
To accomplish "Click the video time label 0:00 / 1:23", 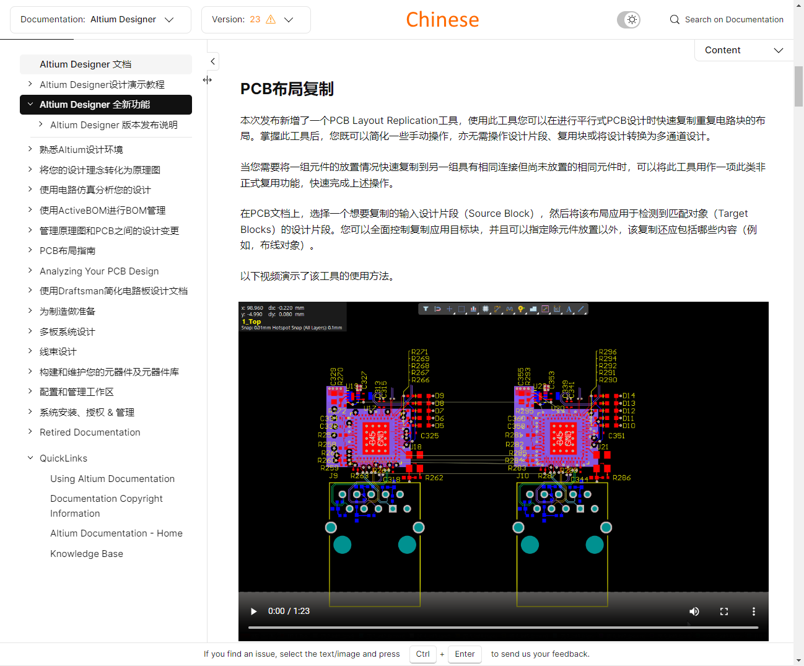I will (x=289, y=611).
